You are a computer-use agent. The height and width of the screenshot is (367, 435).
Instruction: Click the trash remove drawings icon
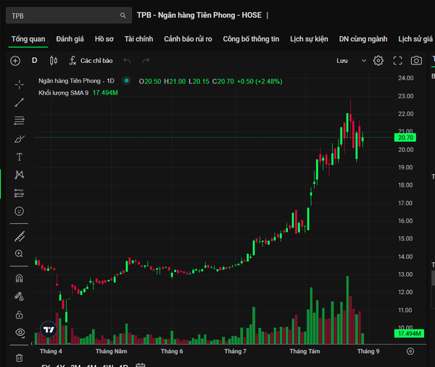[x=19, y=358]
